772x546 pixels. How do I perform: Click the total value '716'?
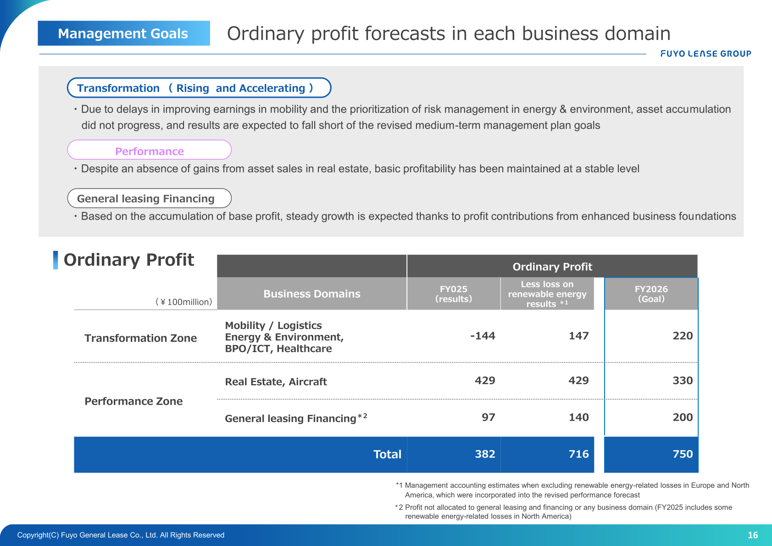579,454
